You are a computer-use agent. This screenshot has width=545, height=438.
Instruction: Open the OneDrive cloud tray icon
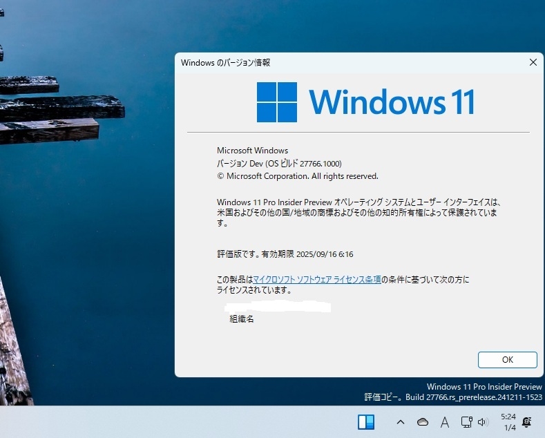pos(423,422)
